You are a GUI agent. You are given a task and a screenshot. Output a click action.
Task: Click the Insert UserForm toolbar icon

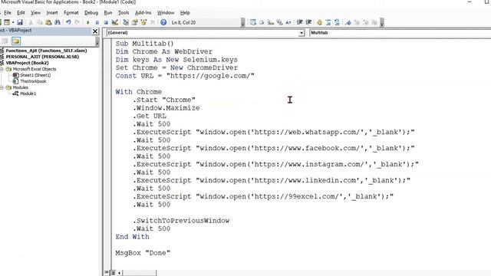(7, 22)
